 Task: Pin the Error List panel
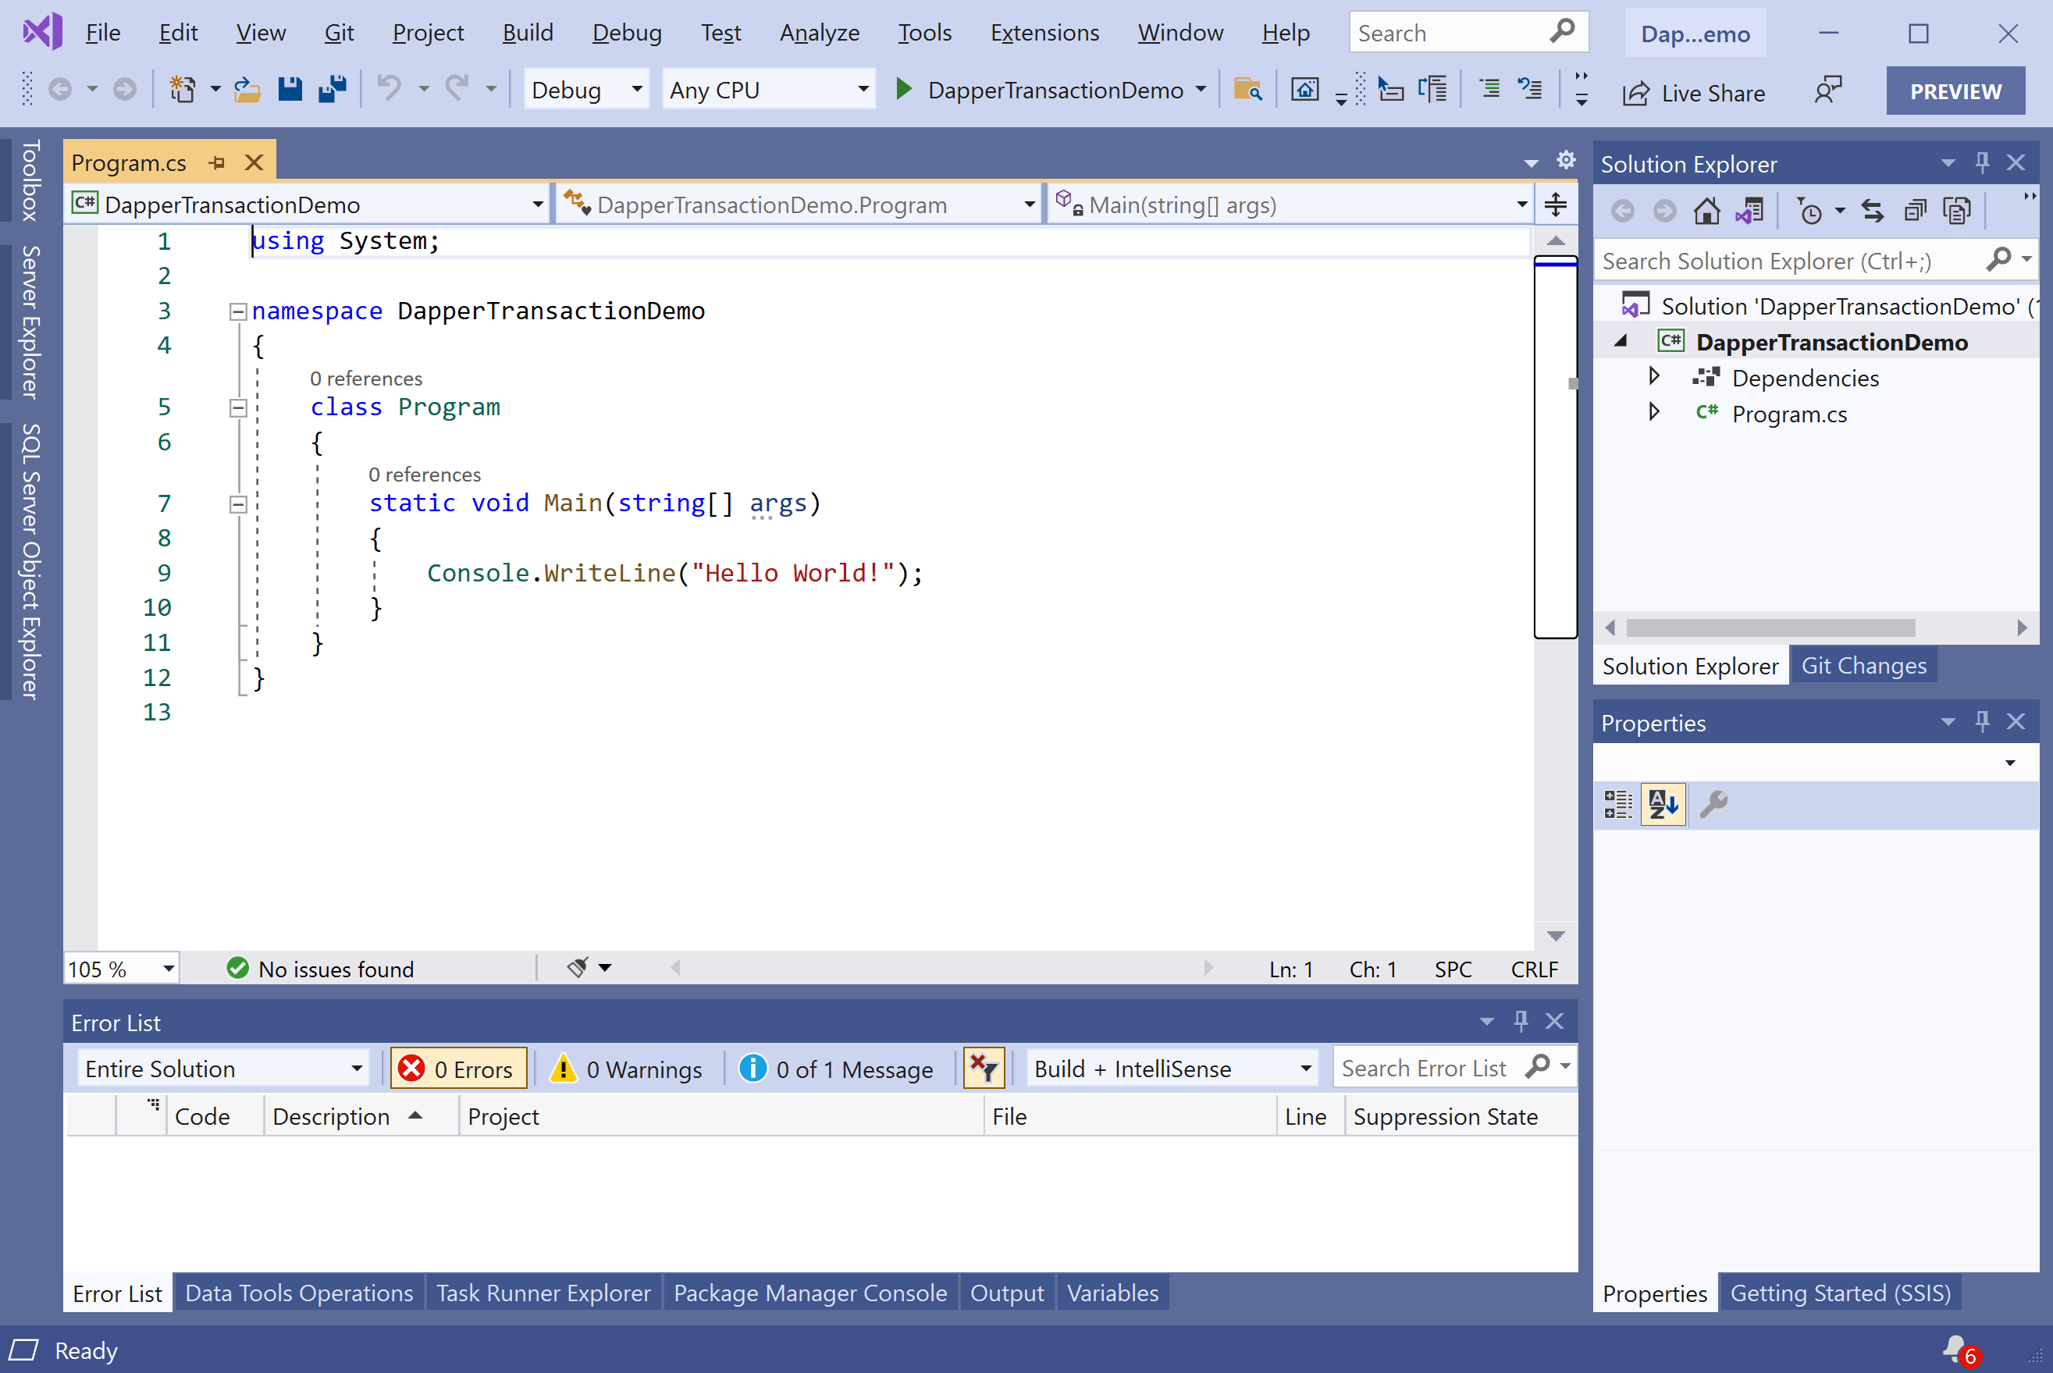click(1521, 1020)
